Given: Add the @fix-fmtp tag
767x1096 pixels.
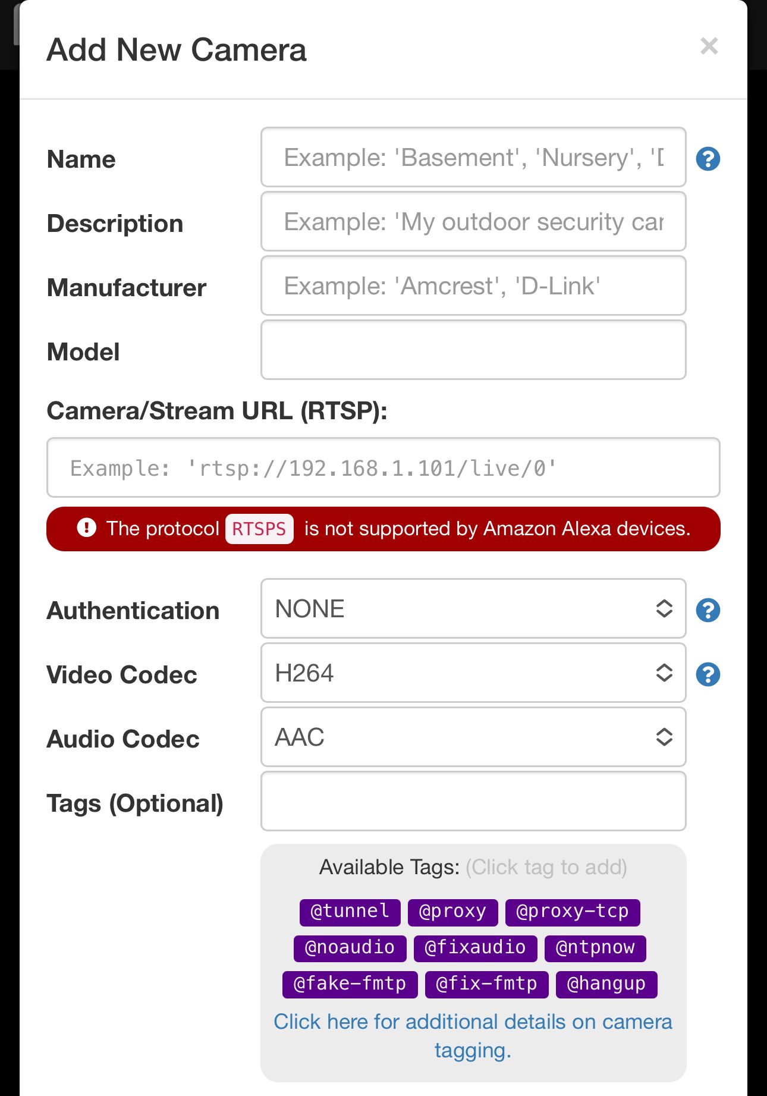Looking at the screenshot, I should (x=486, y=984).
